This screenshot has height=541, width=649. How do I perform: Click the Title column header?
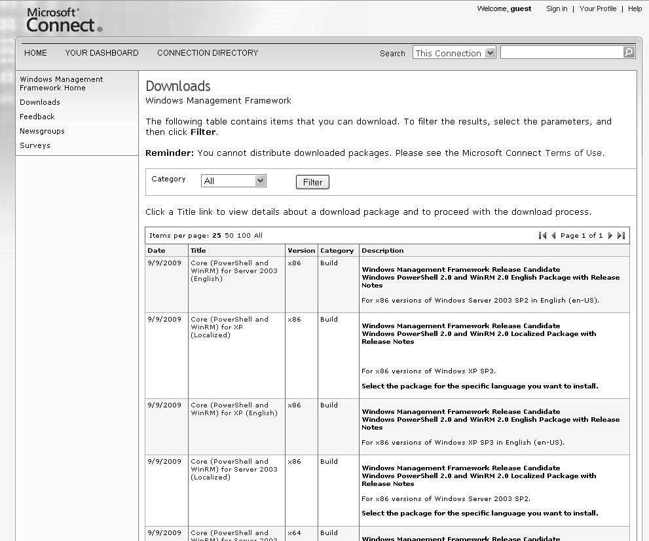click(x=198, y=250)
